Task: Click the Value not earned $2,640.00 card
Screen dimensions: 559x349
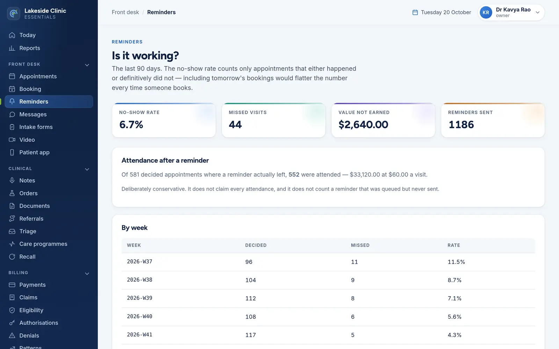Action: (383, 120)
